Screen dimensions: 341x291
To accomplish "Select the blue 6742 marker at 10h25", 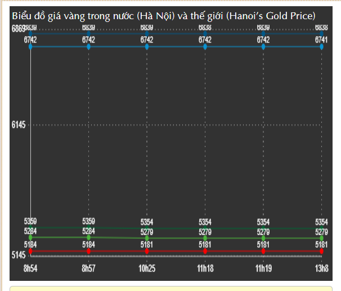I will (147, 47).
